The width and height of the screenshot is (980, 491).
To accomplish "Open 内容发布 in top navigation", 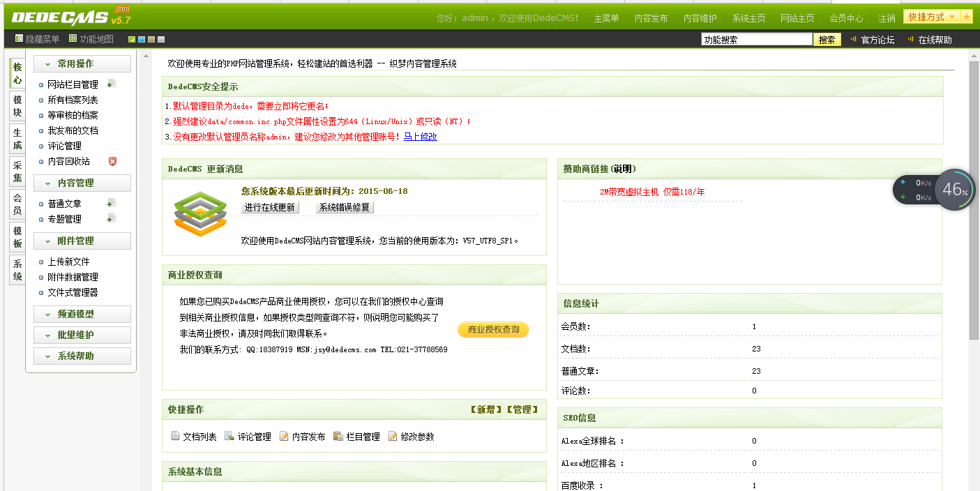I will (x=651, y=18).
